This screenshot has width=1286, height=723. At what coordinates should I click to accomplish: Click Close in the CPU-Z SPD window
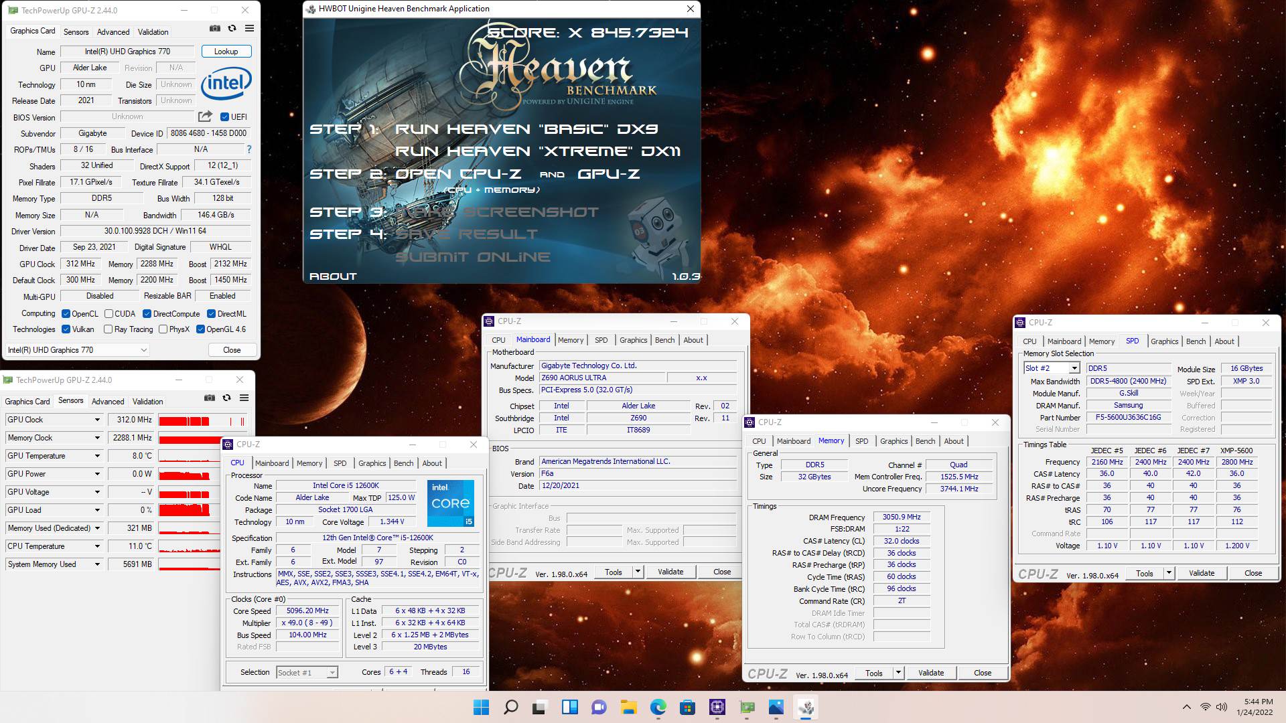1253,573
